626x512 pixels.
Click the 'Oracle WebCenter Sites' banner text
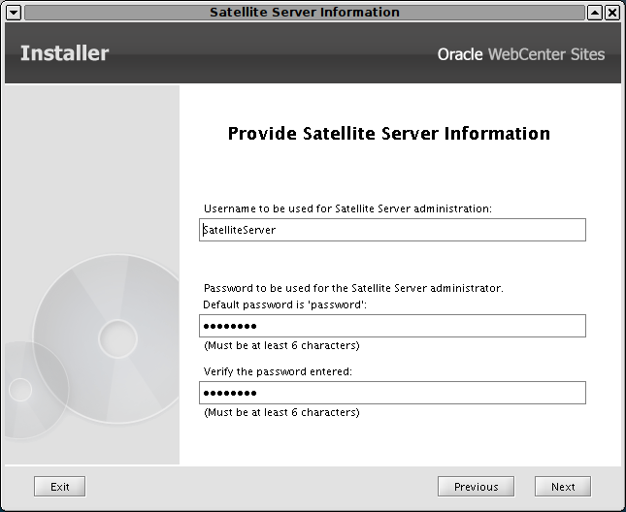(x=521, y=54)
